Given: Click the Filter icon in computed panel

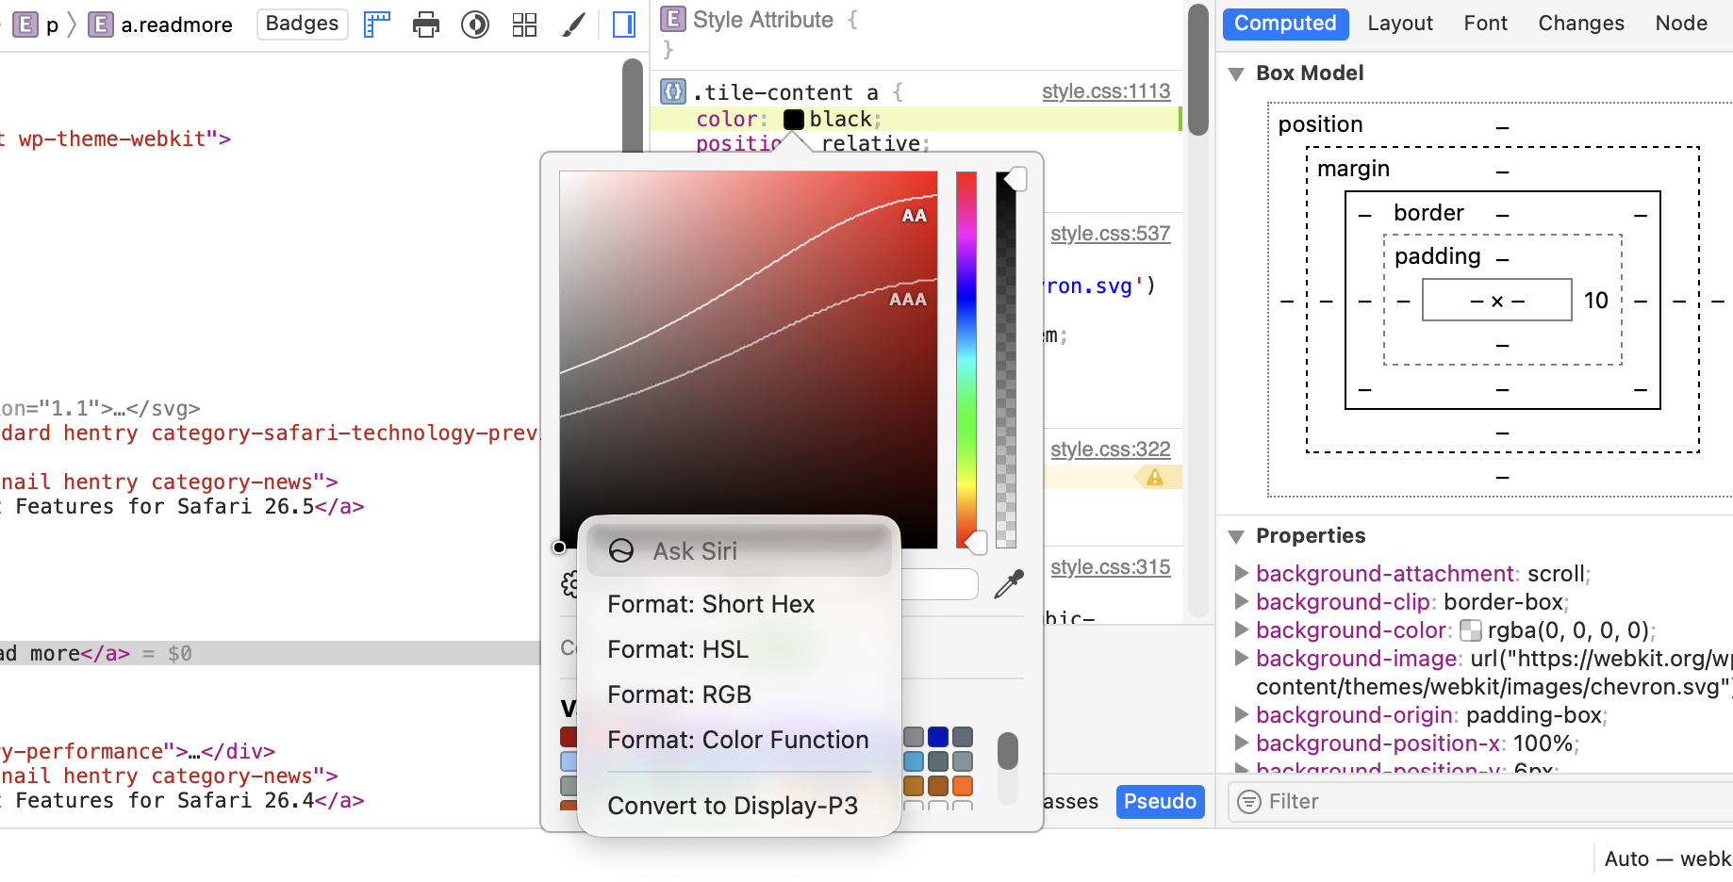Looking at the screenshot, I should click(x=1249, y=802).
